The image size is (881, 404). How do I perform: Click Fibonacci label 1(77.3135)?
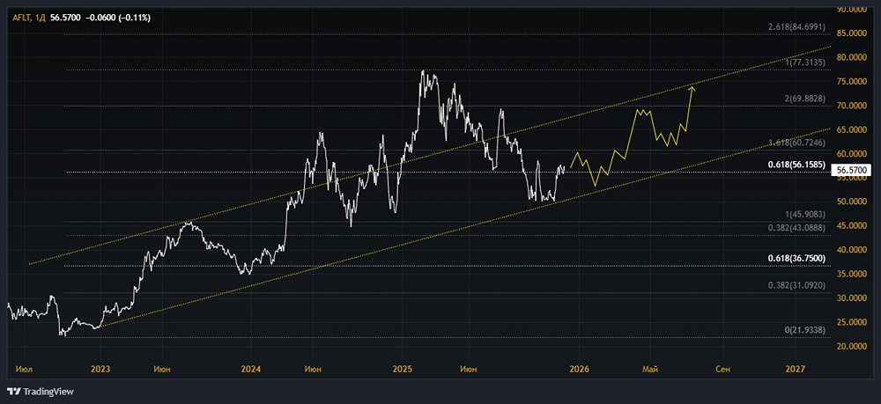805,62
